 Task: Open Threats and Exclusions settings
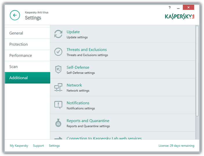[87, 50]
